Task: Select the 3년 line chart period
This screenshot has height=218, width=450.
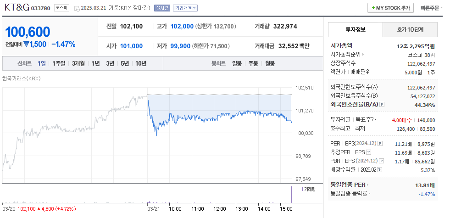Action: coord(110,63)
